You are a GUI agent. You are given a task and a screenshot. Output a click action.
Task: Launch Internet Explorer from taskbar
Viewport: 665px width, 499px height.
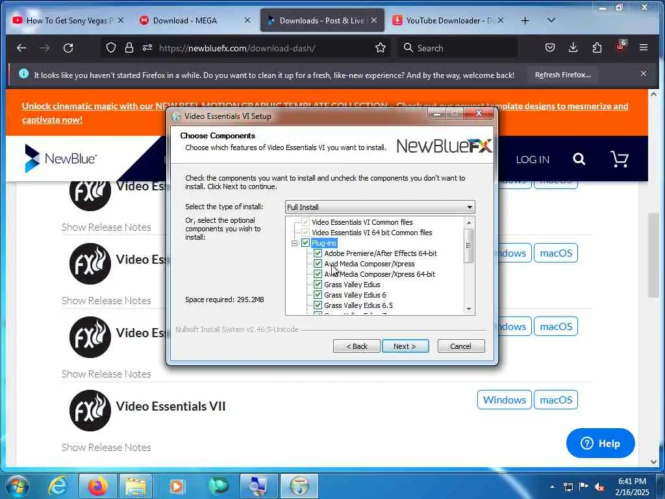pos(57,486)
